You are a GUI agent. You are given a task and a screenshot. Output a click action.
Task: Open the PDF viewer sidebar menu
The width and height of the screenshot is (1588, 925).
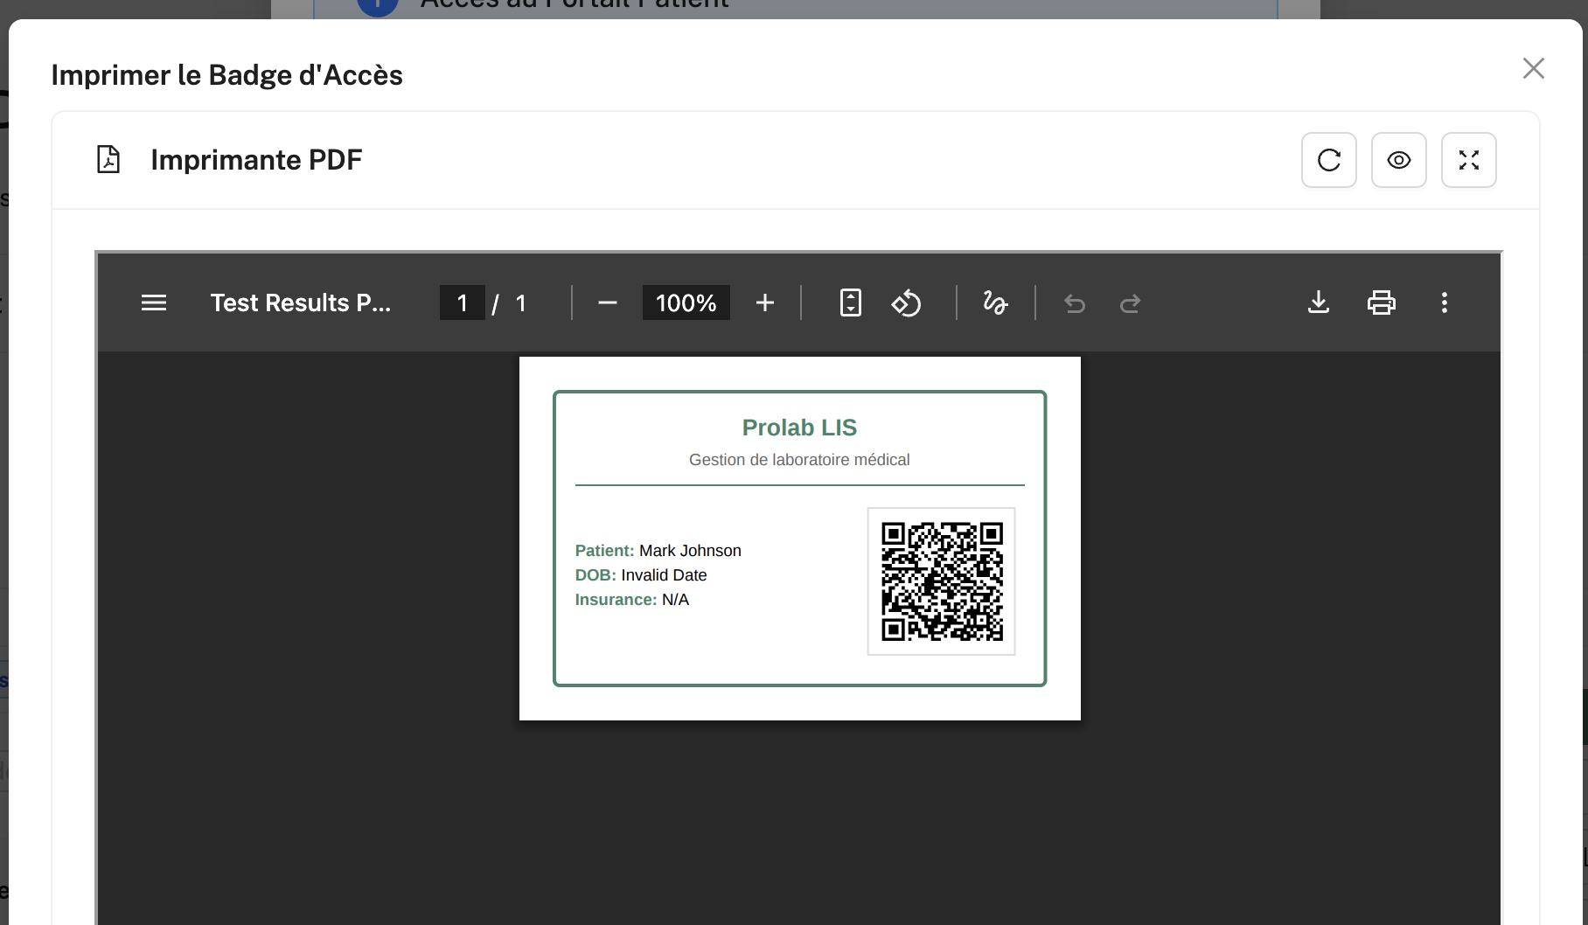(x=154, y=303)
